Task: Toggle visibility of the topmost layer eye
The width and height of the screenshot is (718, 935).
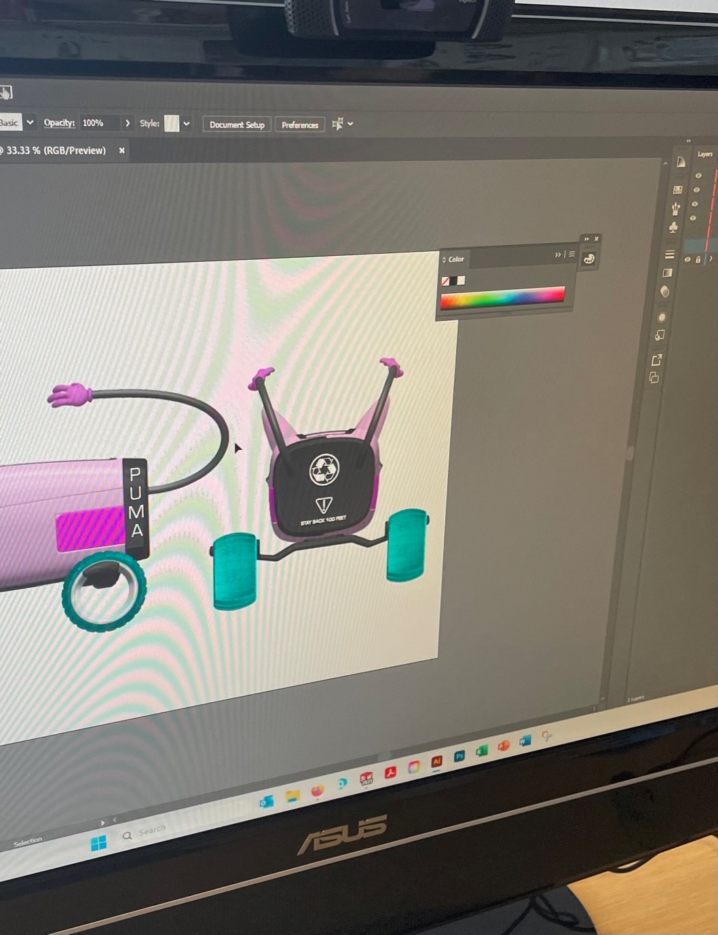Action: (698, 175)
